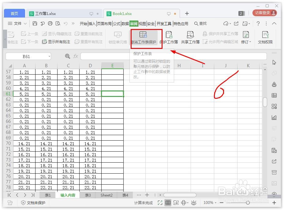Viewport: 284px width, 210px height.
Task: Enable the eye-protection mode in the status bar
Action: coord(194,203)
